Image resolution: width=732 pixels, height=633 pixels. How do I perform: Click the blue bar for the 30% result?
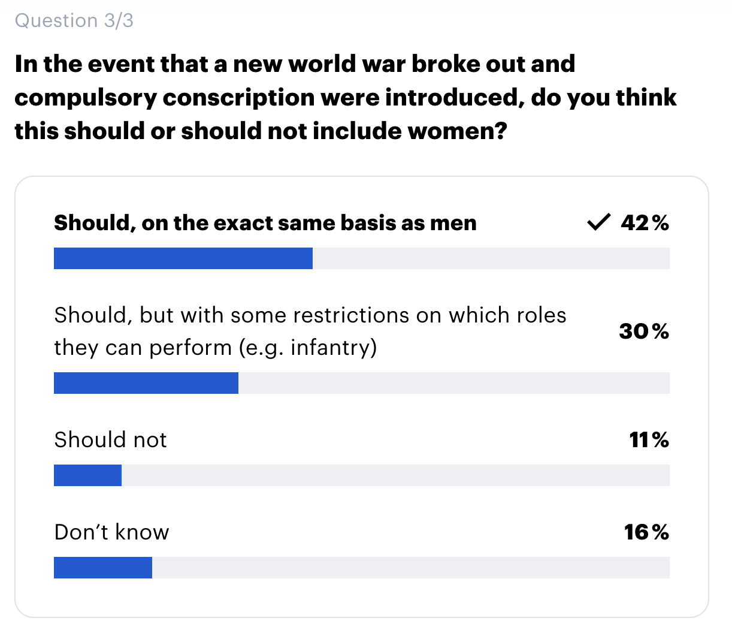click(x=146, y=383)
